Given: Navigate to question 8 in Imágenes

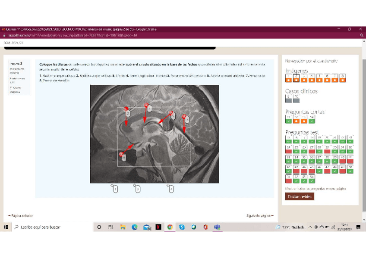Looking at the screenshot, I should pos(342,78).
